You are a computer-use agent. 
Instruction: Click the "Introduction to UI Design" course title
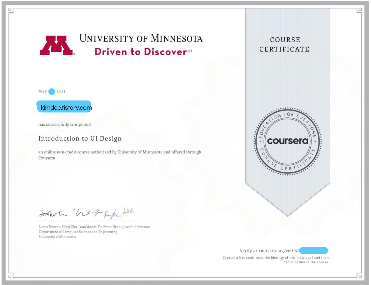click(x=80, y=138)
